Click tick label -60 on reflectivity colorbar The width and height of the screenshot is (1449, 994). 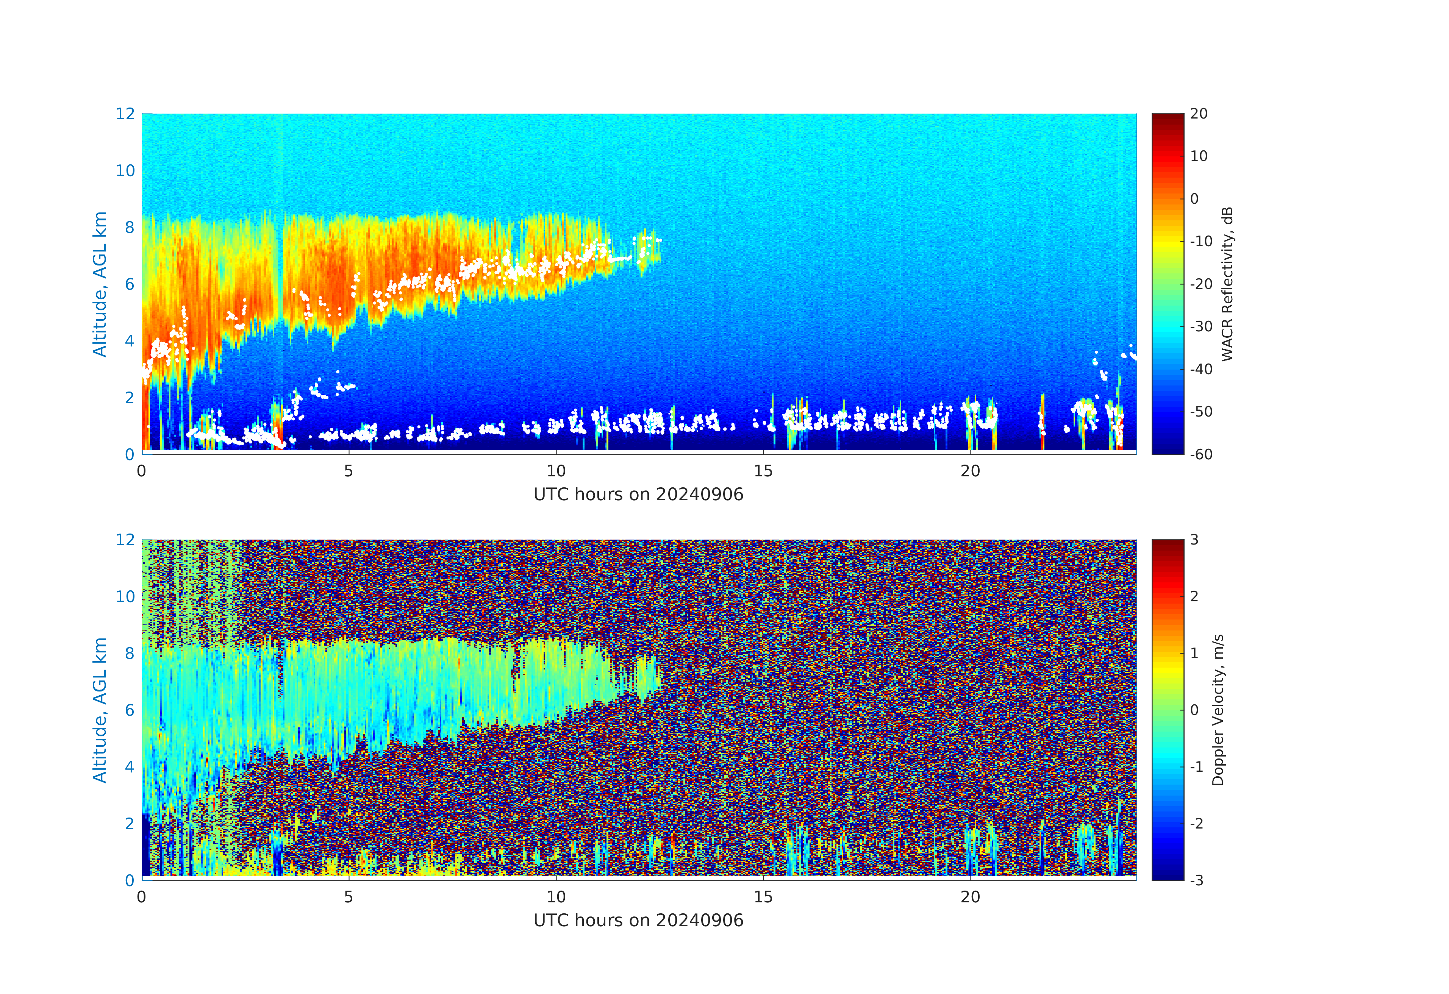tap(1201, 454)
